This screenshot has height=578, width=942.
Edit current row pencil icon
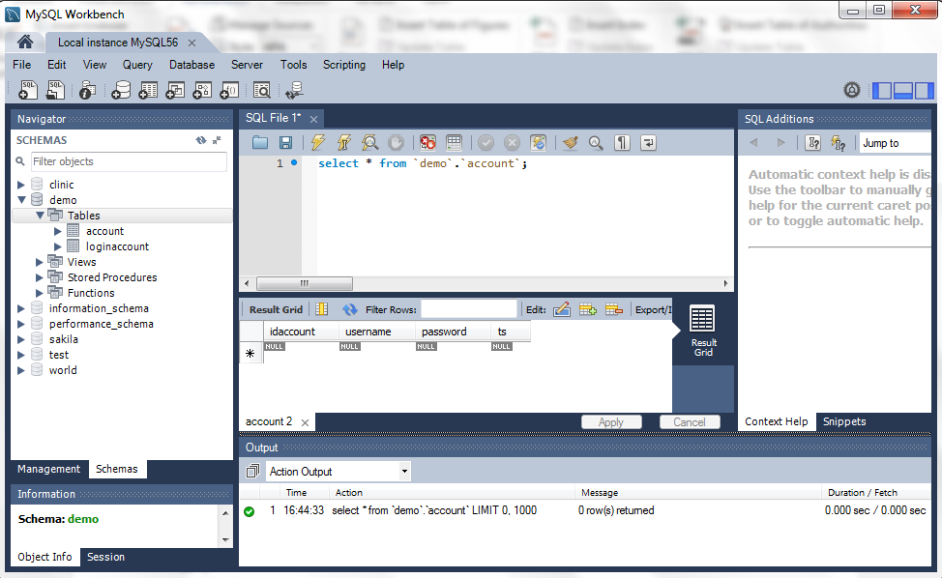coord(562,309)
